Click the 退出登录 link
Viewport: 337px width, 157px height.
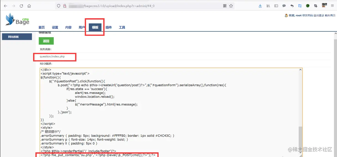(319, 15)
